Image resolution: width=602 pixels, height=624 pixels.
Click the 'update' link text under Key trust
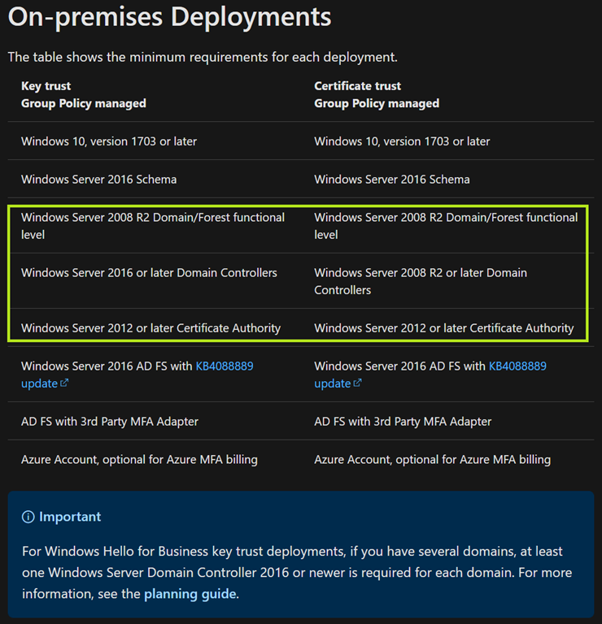(x=39, y=383)
